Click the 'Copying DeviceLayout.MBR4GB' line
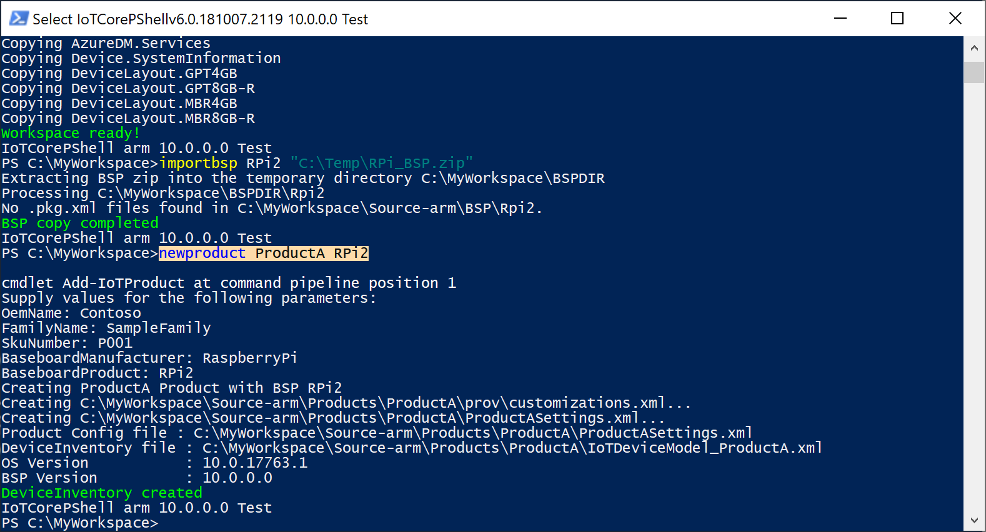The image size is (986, 532). [119, 103]
